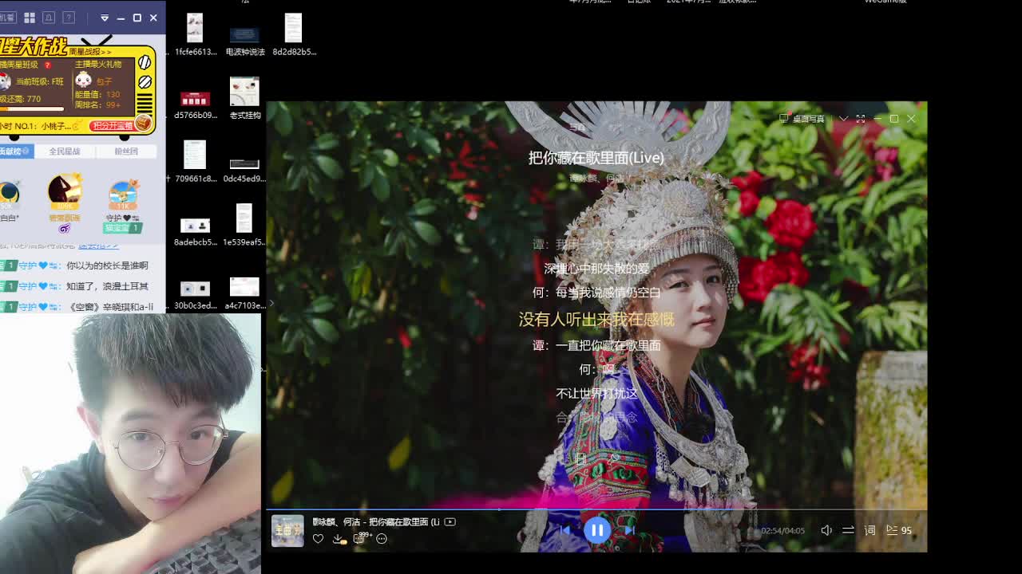This screenshot has height=574, width=1022.
Task: Open the song comments (999+)
Action: click(360, 539)
